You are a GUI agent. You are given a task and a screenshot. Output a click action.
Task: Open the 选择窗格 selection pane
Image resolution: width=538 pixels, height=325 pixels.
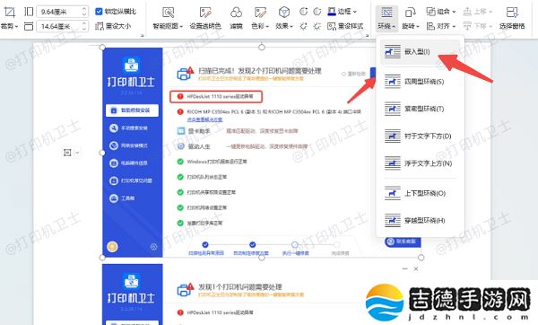point(512,18)
